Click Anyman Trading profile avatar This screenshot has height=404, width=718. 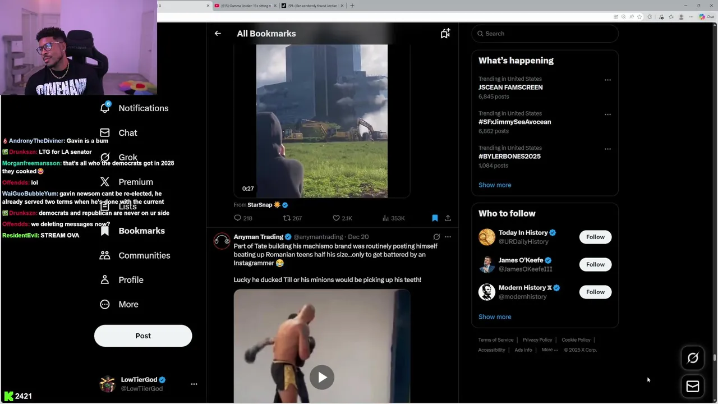tap(222, 241)
